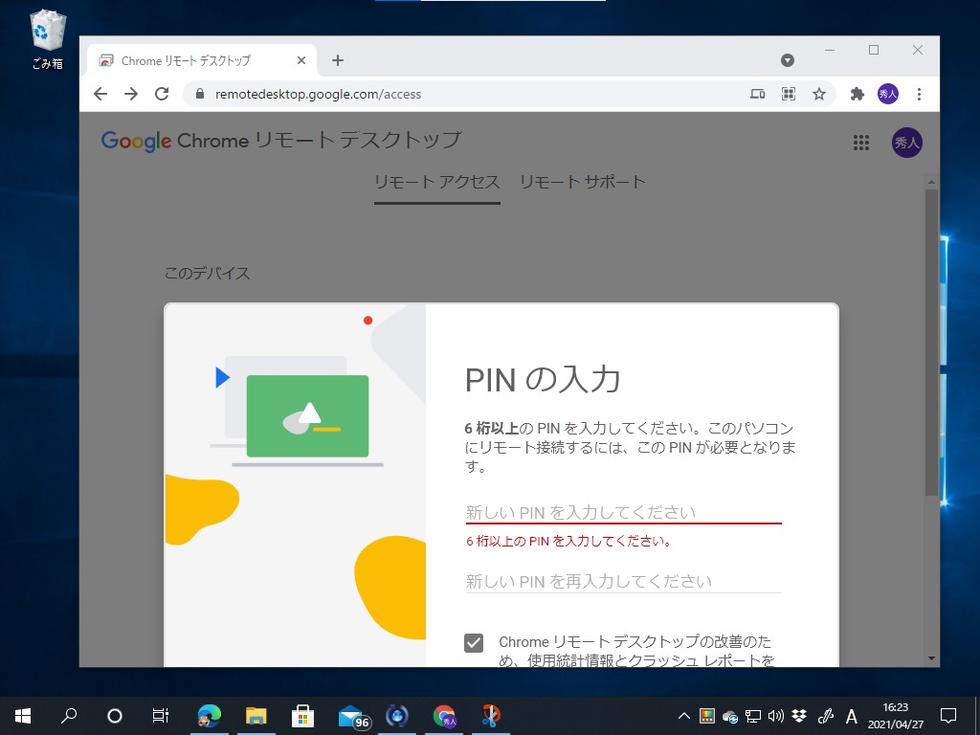Click the back navigation arrow
The image size is (980, 735).
[x=100, y=94]
